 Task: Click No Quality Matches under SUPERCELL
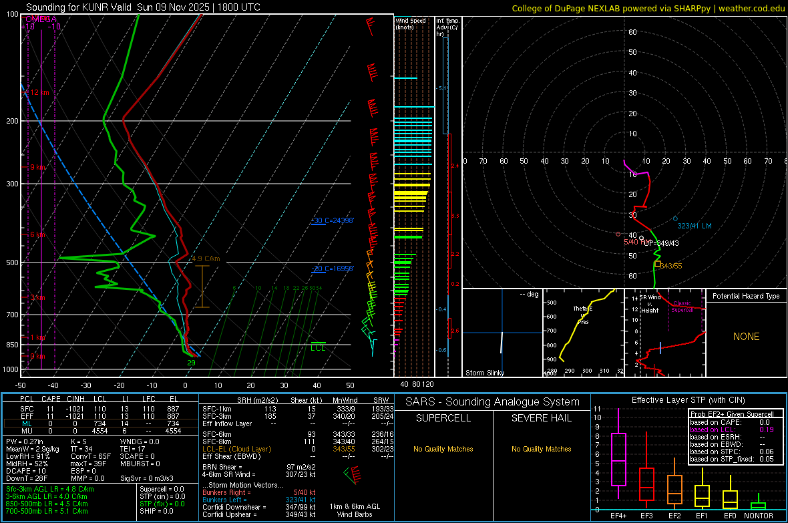click(x=443, y=449)
